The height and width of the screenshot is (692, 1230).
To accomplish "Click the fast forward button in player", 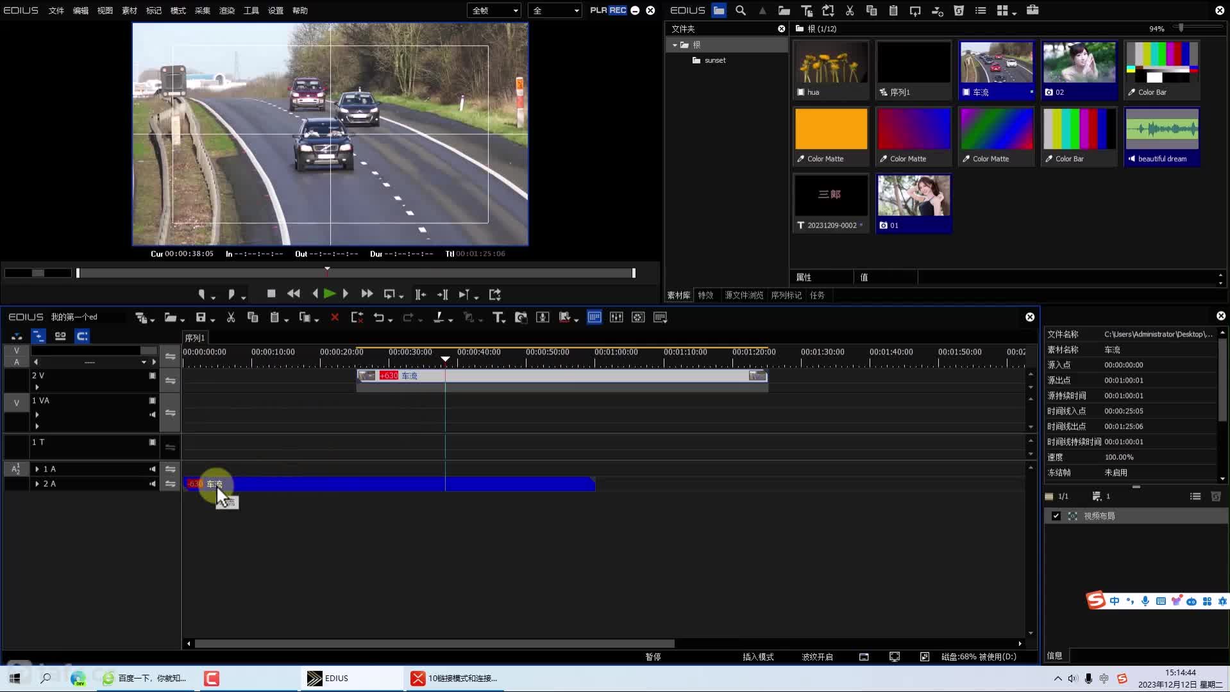I will pyautogui.click(x=367, y=293).
